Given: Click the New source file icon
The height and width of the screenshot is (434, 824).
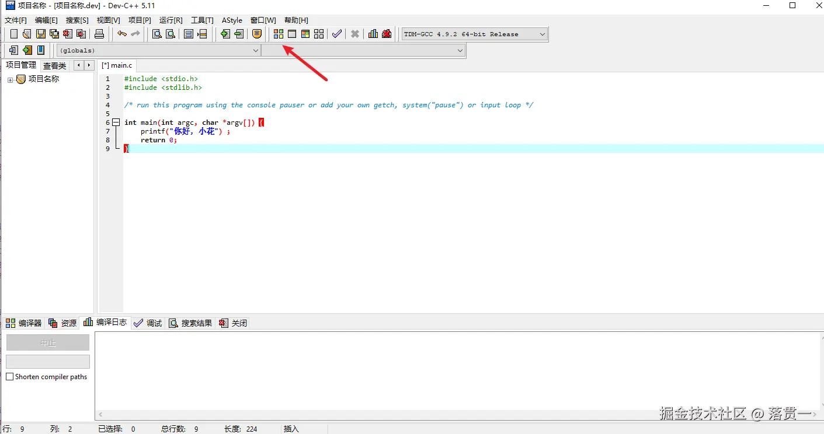Looking at the screenshot, I should tap(14, 34).
